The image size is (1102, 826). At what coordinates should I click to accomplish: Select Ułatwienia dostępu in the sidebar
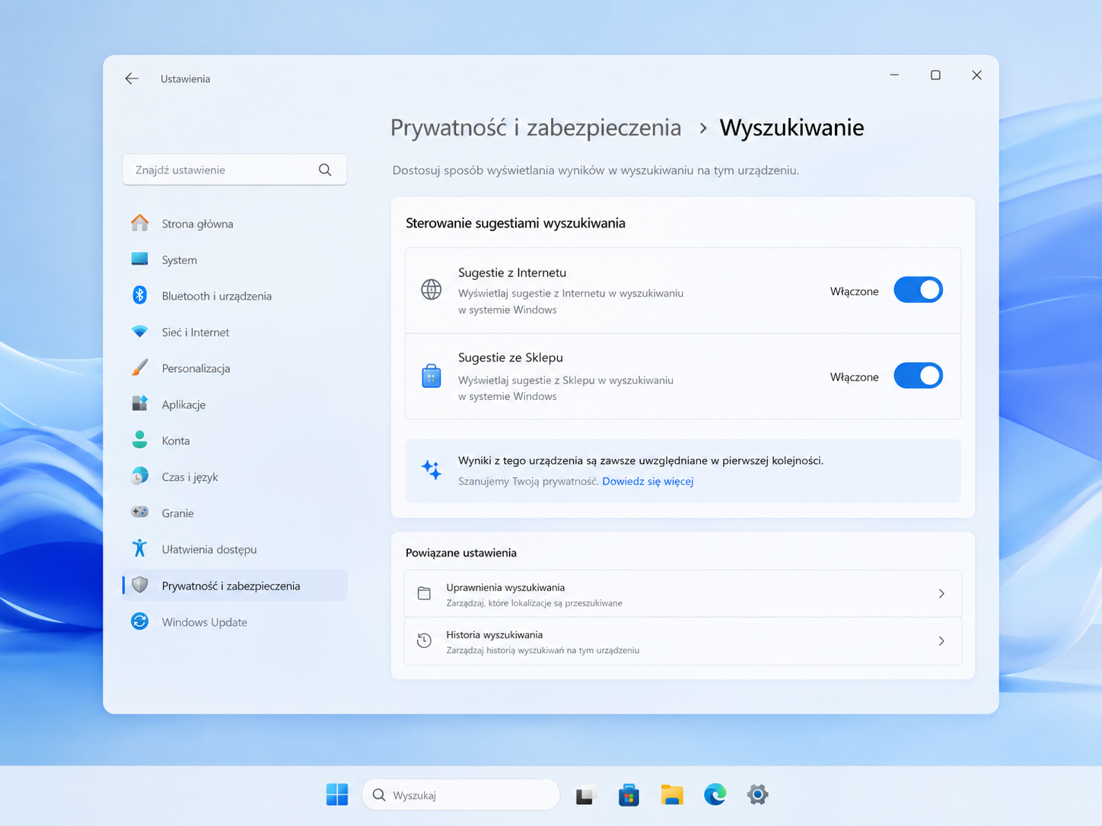(234, 549)
